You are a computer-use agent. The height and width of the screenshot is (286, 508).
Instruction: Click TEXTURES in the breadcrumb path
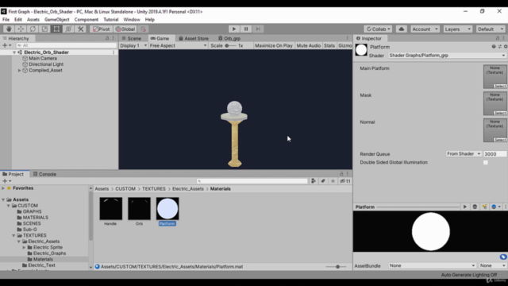pos(154,189)
